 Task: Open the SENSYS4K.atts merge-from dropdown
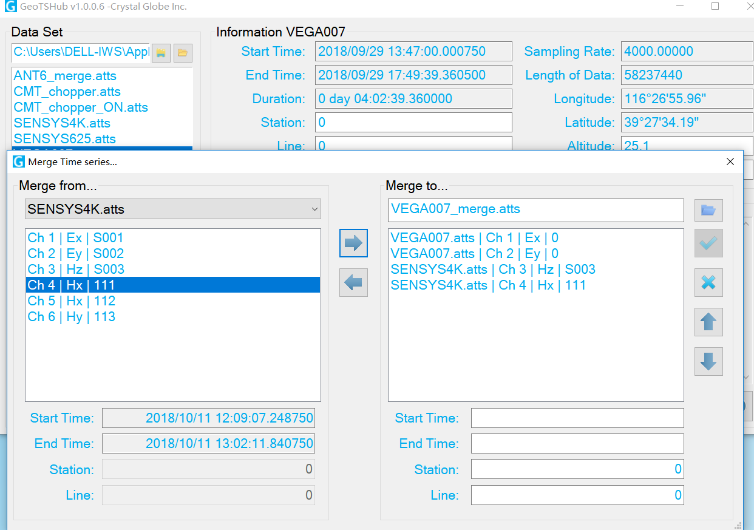(x=173, y=209)
